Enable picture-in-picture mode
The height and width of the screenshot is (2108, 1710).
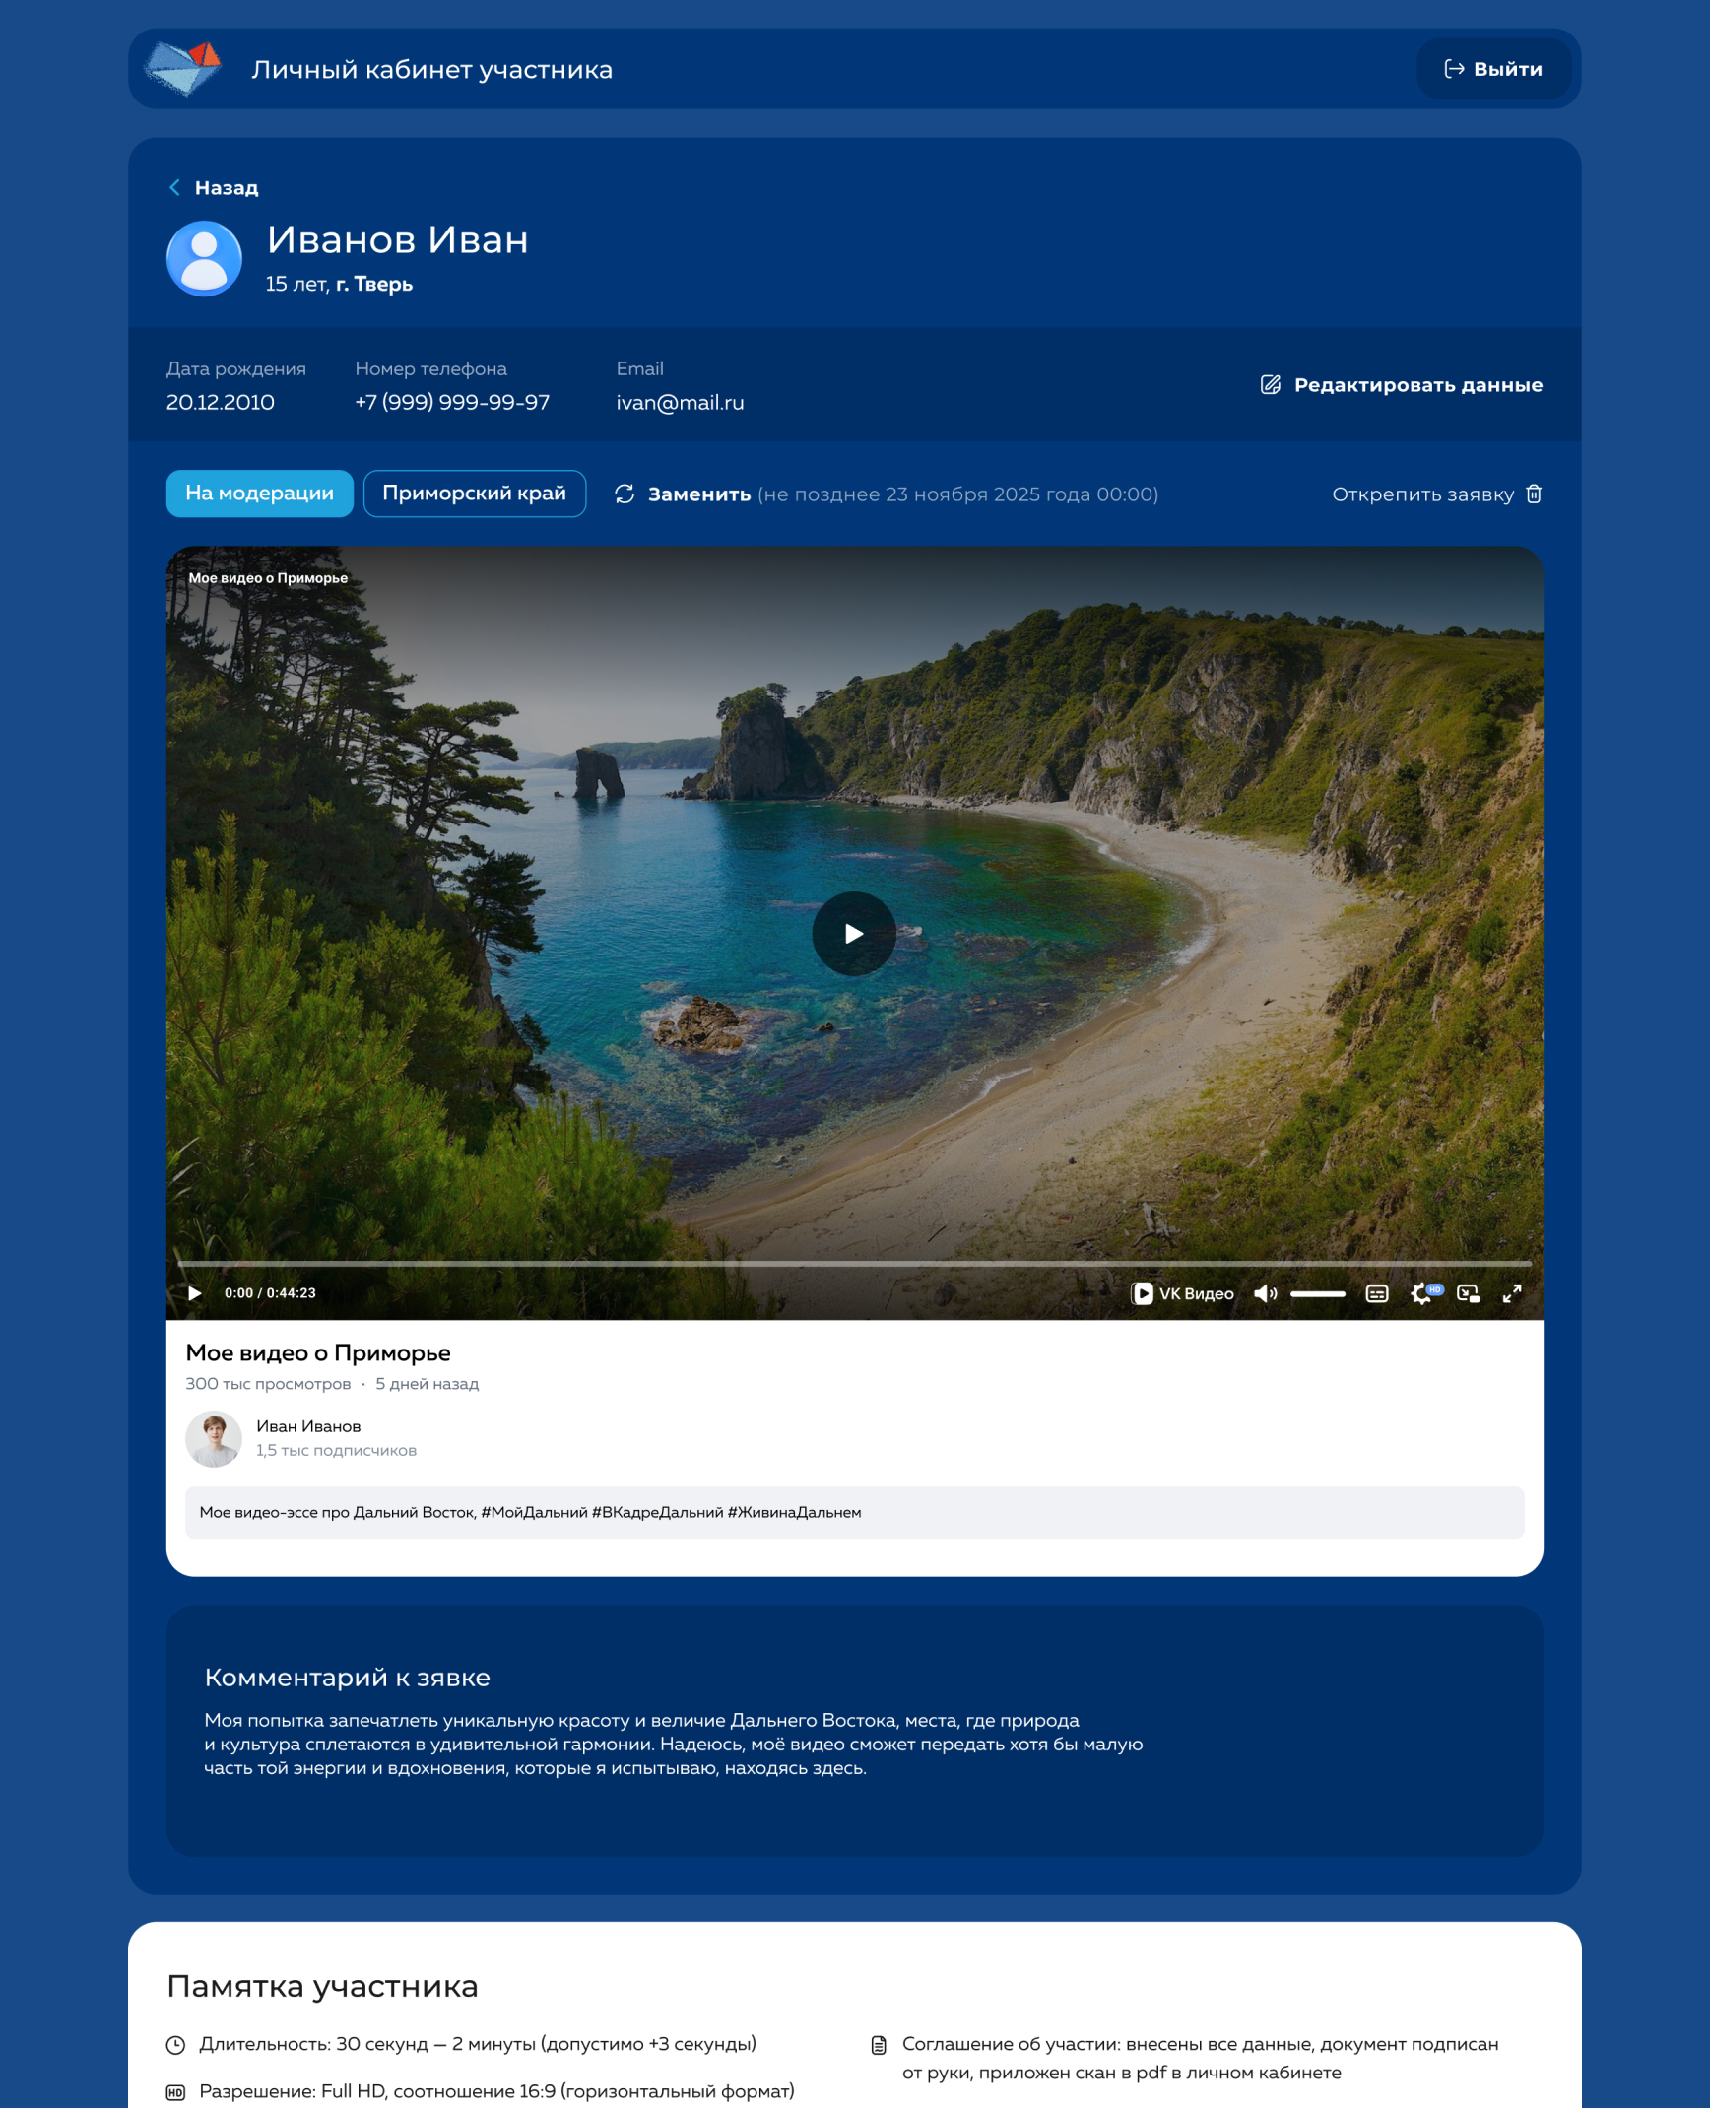pos(1468,1293)
